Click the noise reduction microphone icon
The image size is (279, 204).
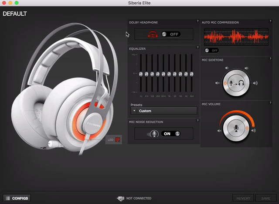[x=154, y=134]
